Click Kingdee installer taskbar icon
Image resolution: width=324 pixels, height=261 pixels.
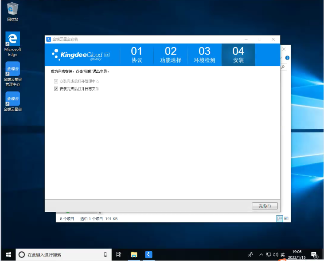(x=148, y=255)
